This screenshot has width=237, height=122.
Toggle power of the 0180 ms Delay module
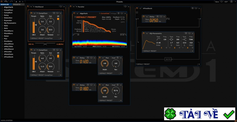coord(74,85)
